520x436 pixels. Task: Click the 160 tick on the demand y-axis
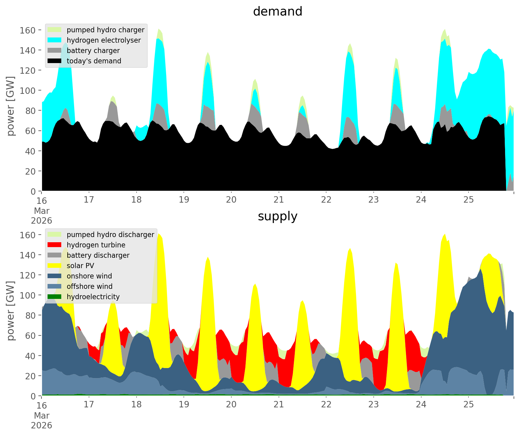point(28,30)
